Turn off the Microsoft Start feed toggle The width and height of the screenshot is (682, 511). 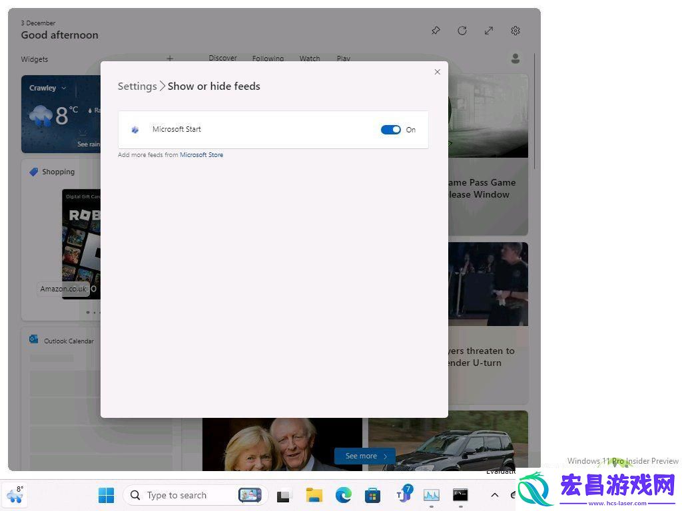(x=390, y=130)
